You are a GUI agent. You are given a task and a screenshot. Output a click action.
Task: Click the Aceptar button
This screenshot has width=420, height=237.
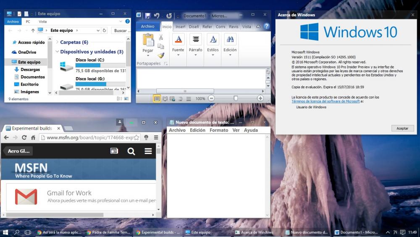click(x=402, y=128)
